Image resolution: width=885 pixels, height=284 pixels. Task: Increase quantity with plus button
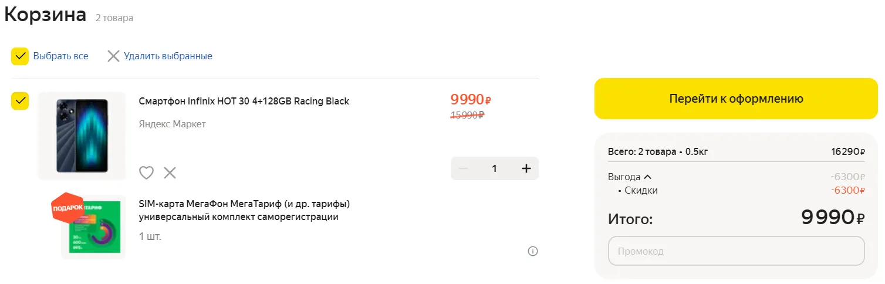tap(526, 168)
